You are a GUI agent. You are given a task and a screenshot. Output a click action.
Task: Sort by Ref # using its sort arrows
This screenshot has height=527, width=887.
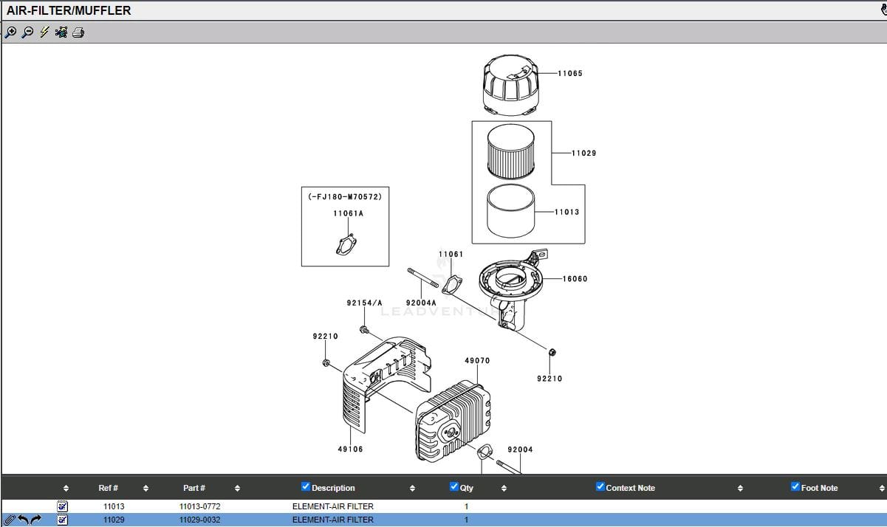tap(145, 488)
